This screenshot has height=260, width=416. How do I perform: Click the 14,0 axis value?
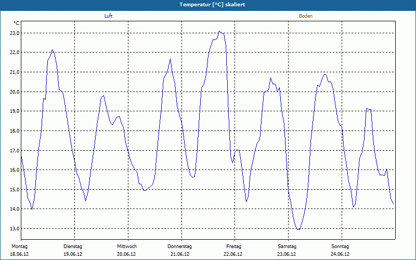15,209
